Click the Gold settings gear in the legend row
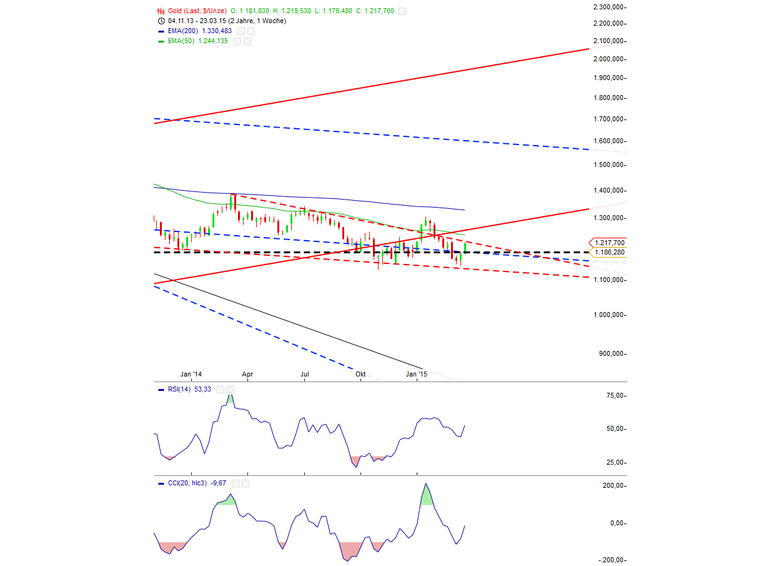Image resolution: width=779 pixels, height=566 pixels. [x=401, y=11]
